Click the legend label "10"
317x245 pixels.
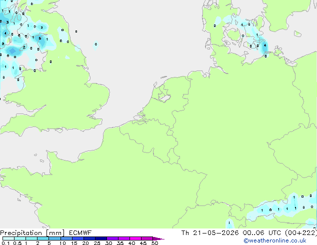click(62, 243)
